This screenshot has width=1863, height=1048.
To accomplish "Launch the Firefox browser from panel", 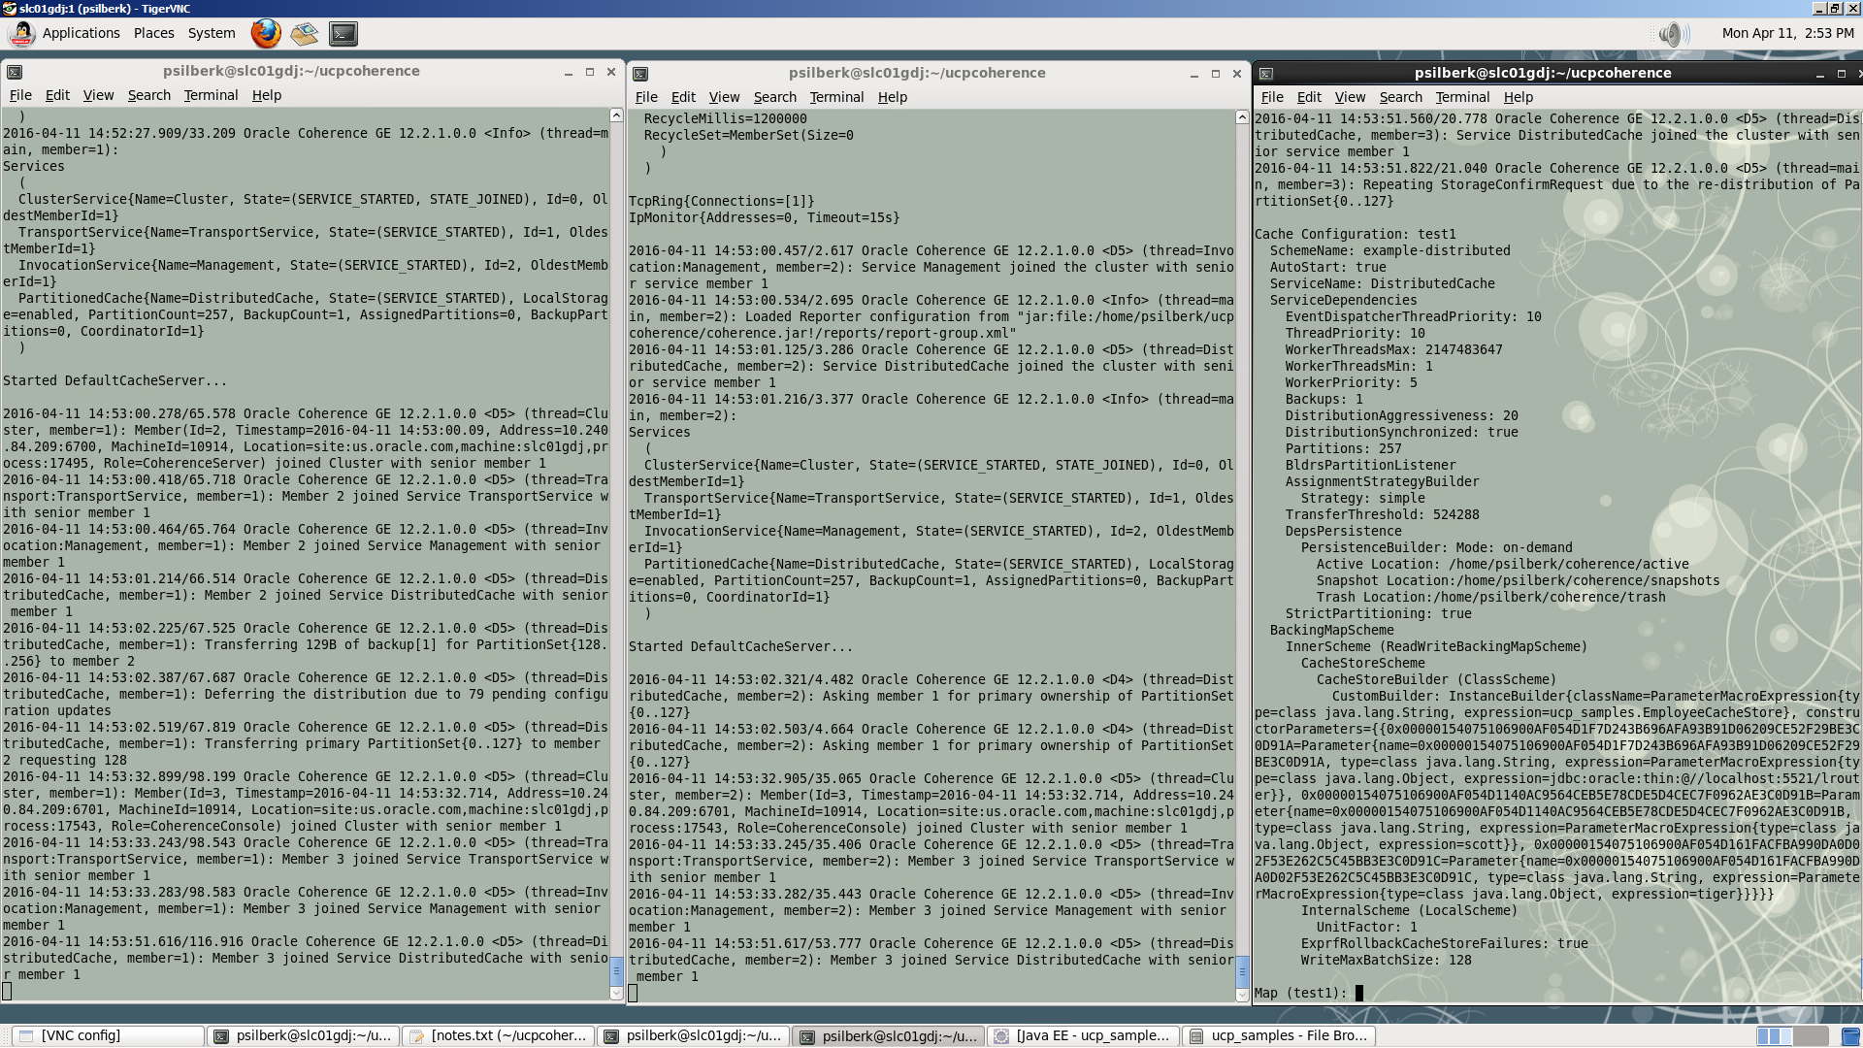I will click(265, 33).
